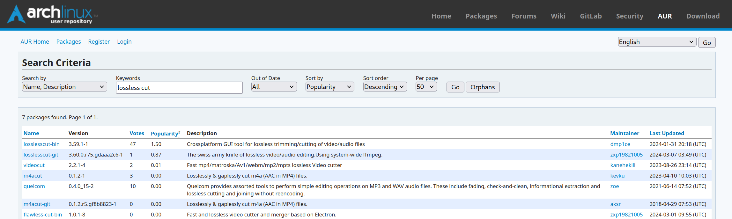The width and height of the screenshot is (732, 219).
Task: Sort by Votes column header
Action: (x=137, y=133)
